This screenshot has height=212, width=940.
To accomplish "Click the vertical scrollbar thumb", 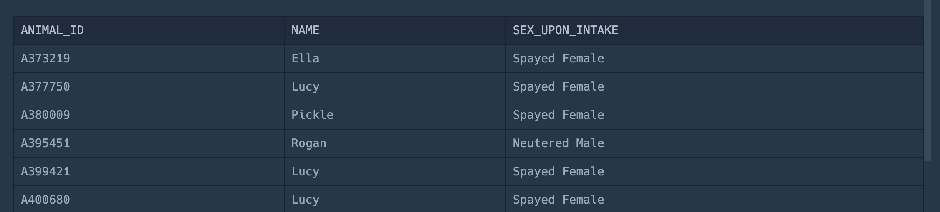I will pos(927,80).
